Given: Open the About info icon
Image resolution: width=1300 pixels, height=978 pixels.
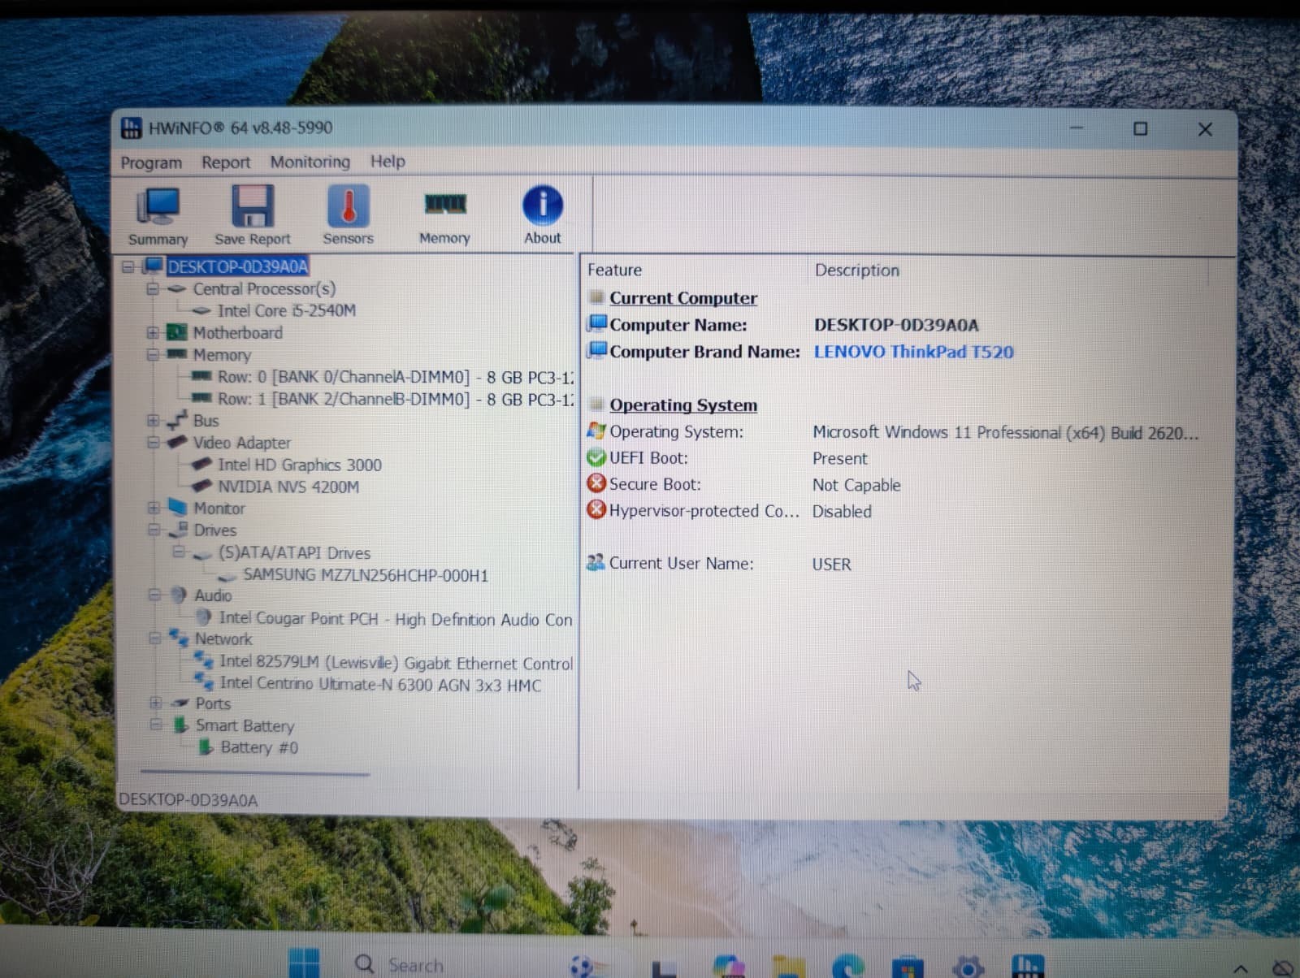Looking at the screenshot, I should (x=542, y=214).
